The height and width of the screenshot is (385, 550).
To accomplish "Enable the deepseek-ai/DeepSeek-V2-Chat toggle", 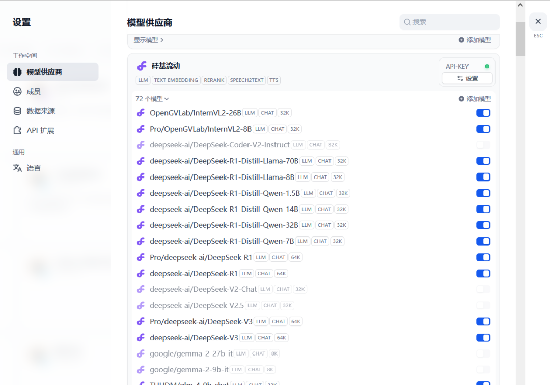I will pyautogui.click(x=483, y=289).
